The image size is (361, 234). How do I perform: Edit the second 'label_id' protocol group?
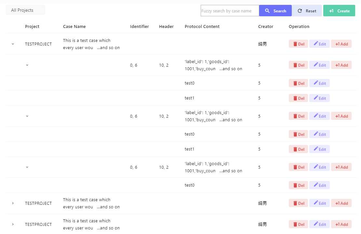point(320,116)
